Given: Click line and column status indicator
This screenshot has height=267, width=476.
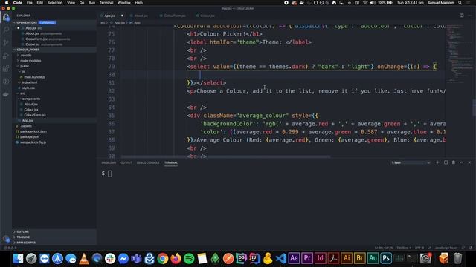Looking at the screenshot, I should click(384, 248).
